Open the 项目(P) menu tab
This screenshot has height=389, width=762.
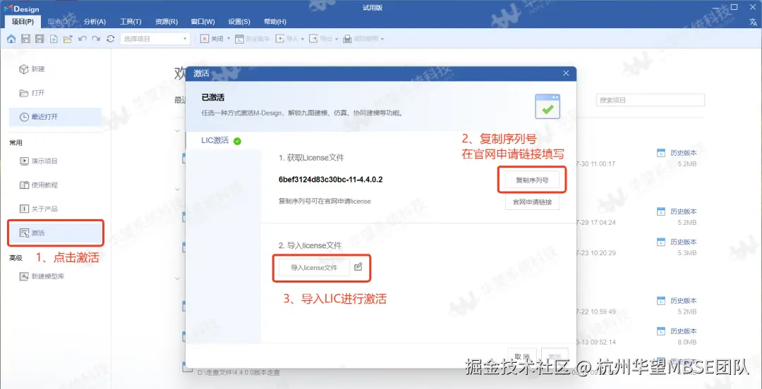(23, 21)
